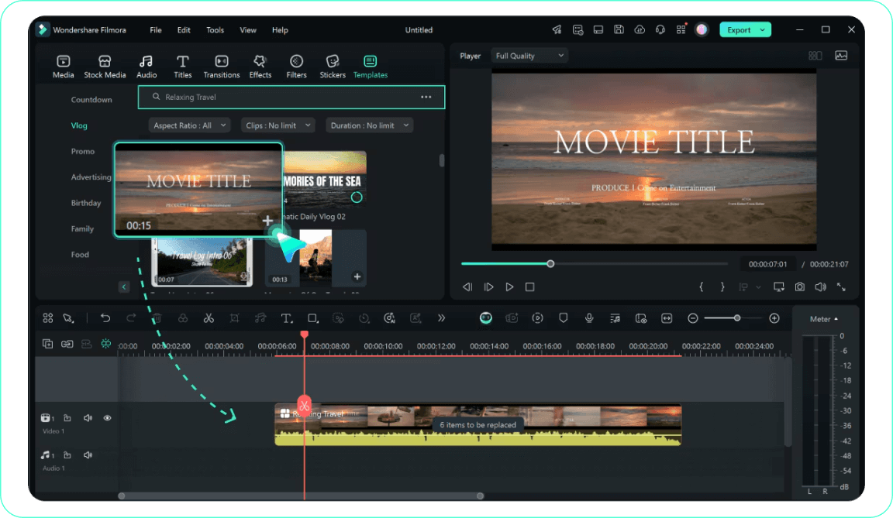Zoom out the timeline

692,318
